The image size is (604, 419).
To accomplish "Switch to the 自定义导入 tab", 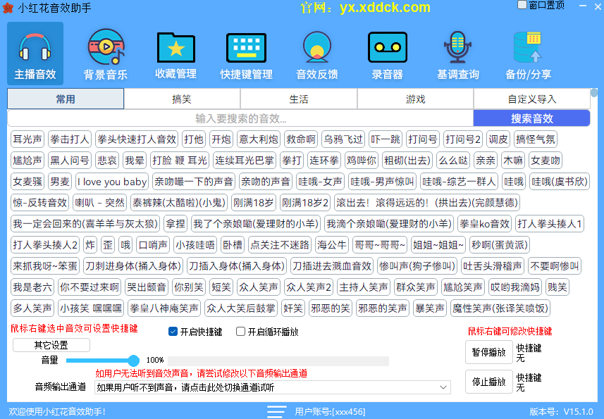I will point(531,99).
